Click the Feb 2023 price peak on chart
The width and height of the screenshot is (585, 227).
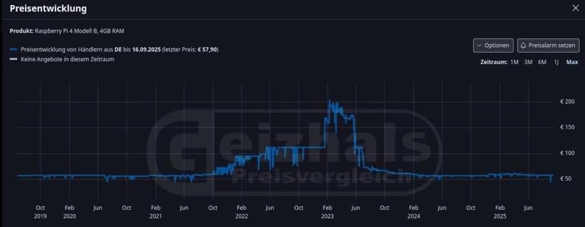(x=330, y=100)
